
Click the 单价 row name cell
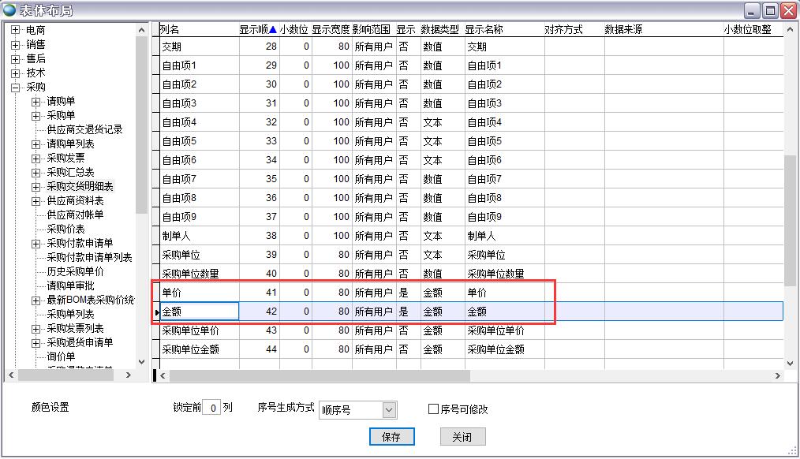[x=197, y=293]
